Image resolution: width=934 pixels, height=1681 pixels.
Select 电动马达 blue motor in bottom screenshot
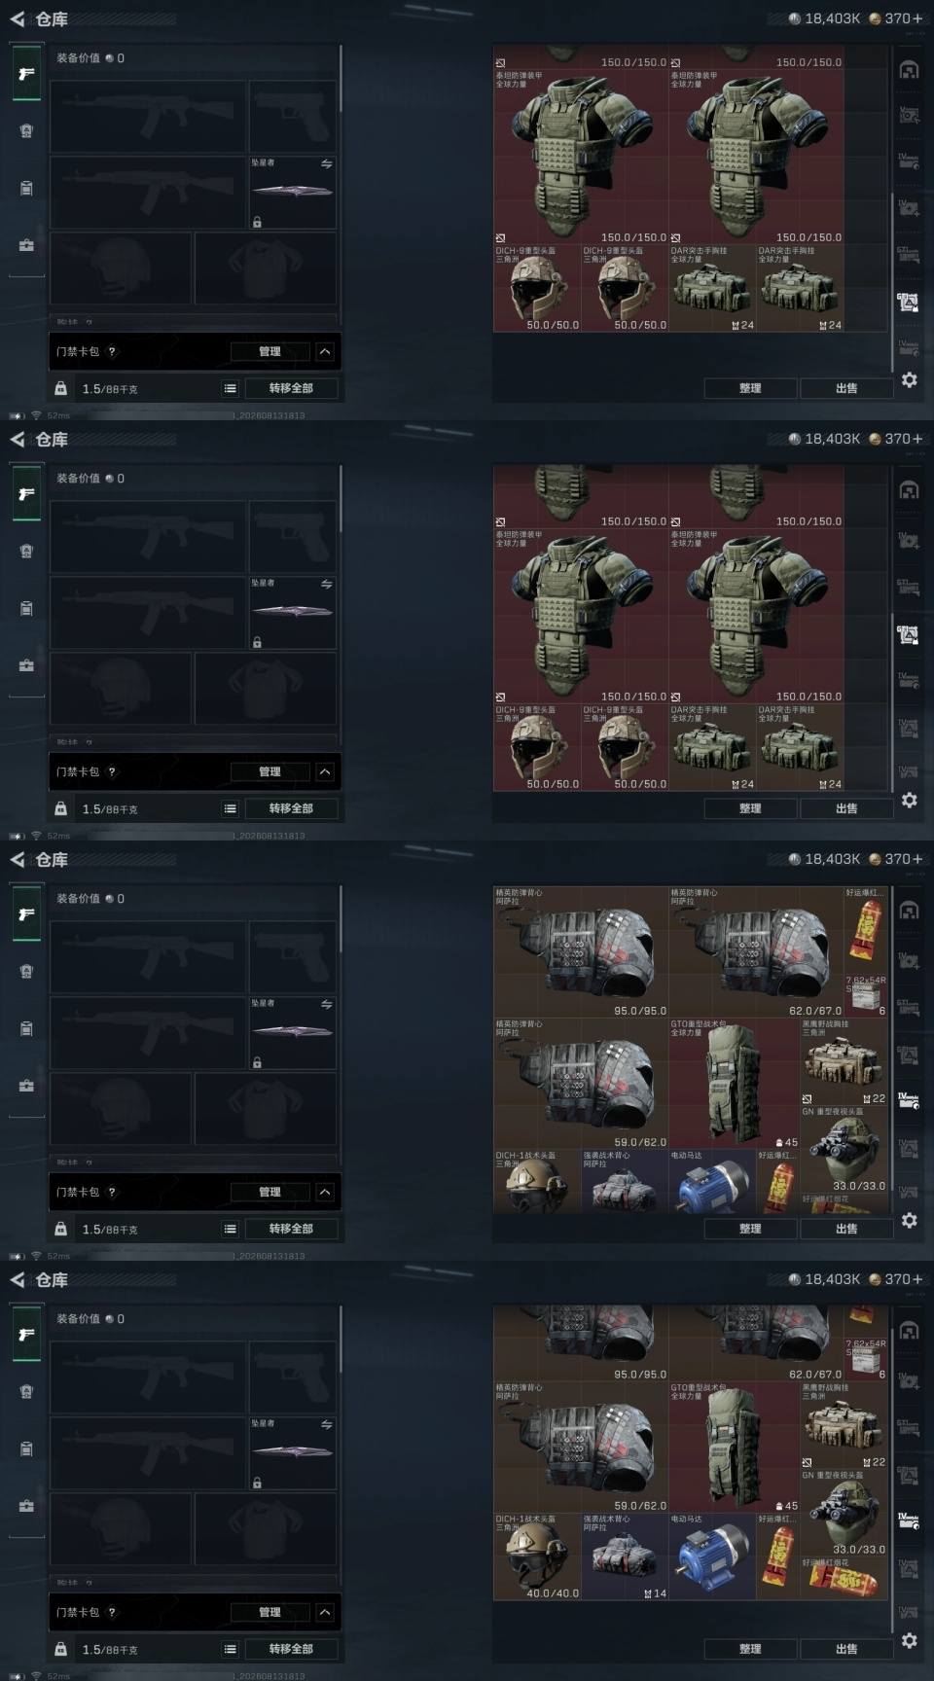coord(712,1556)
